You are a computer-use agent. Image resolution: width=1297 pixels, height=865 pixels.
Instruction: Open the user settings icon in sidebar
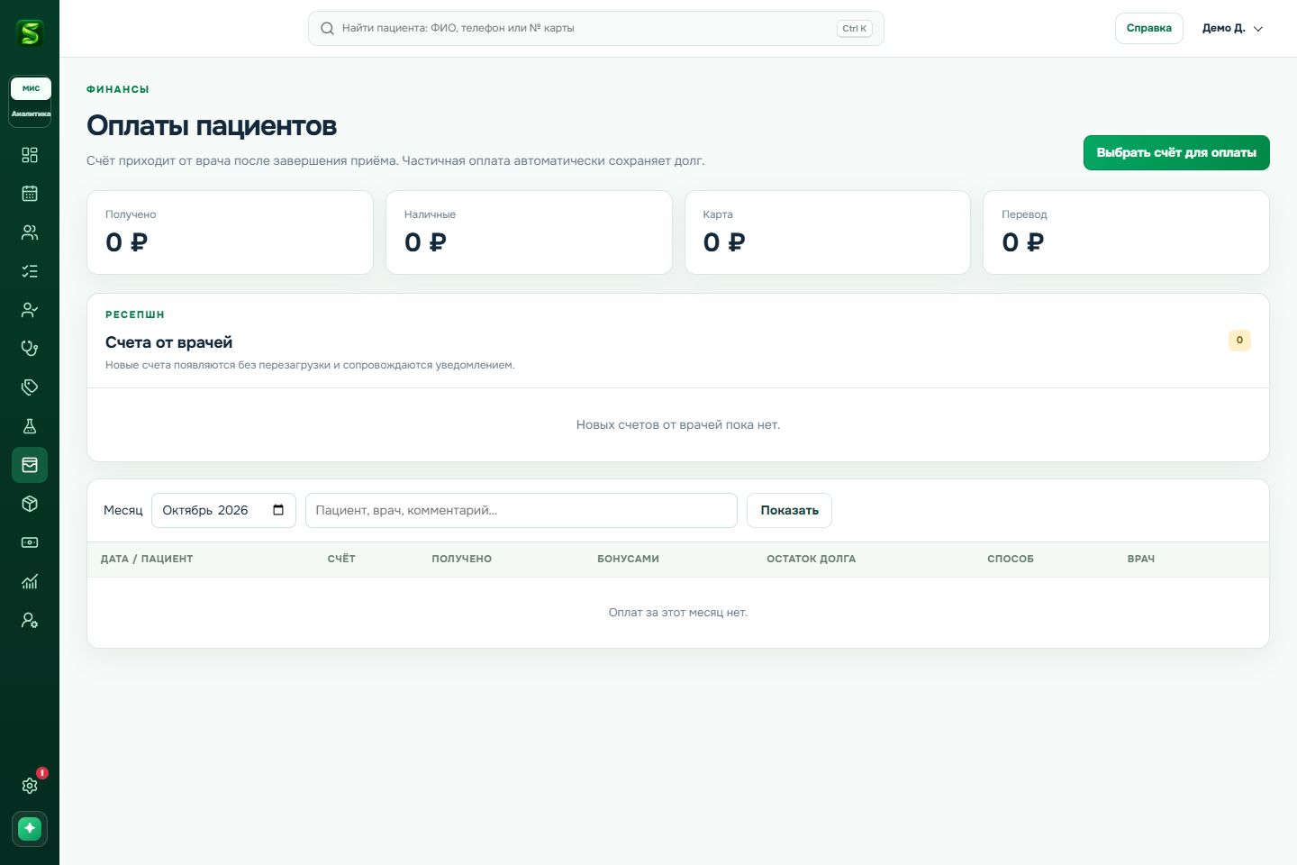(x=30, y=620)
